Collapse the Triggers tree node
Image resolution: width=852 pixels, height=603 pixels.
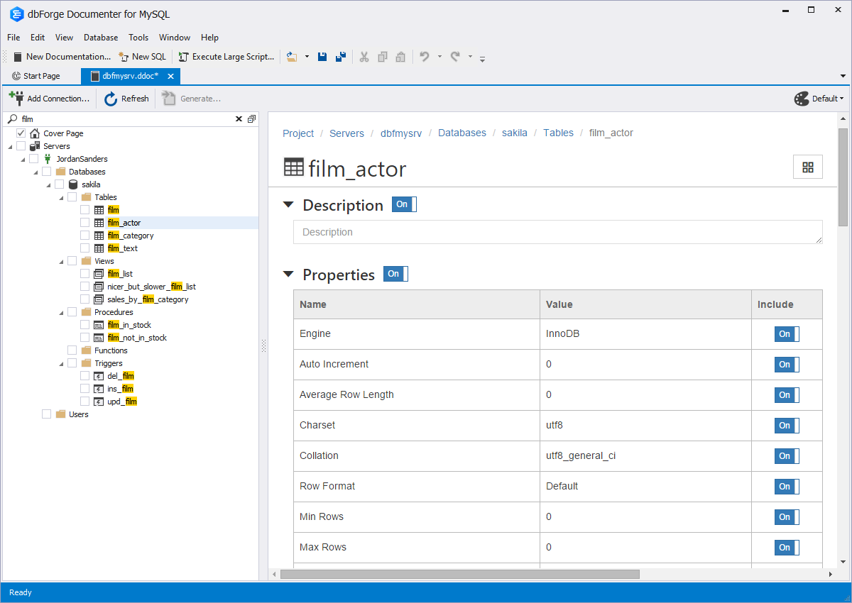[61, 364]
